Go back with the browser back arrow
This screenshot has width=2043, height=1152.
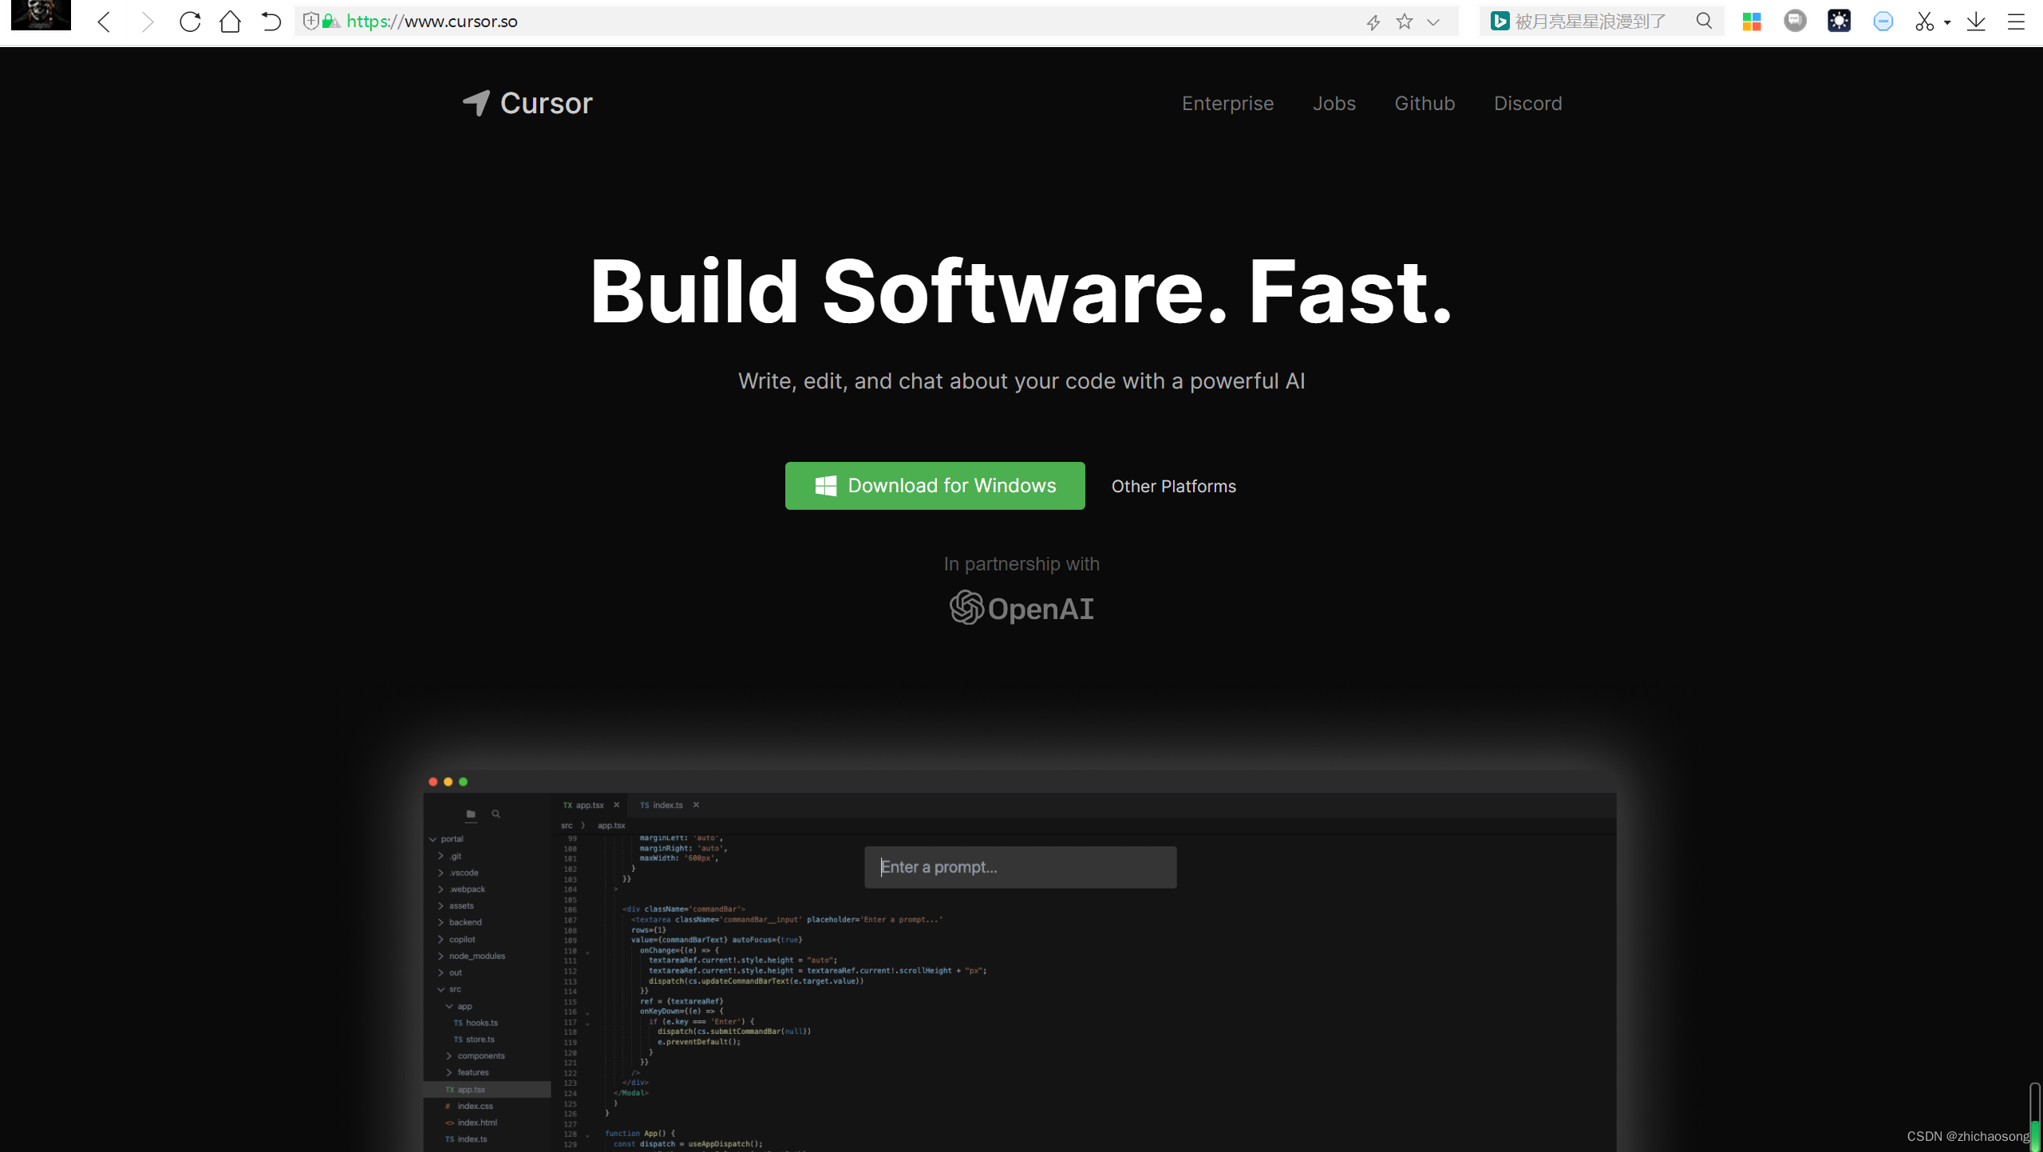point(104,22)
